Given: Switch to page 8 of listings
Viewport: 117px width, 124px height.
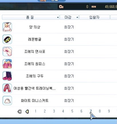Looking at the screenshot, I should tap(100, 111).
